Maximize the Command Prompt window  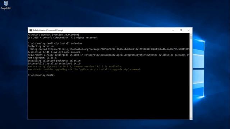(181, 30)
